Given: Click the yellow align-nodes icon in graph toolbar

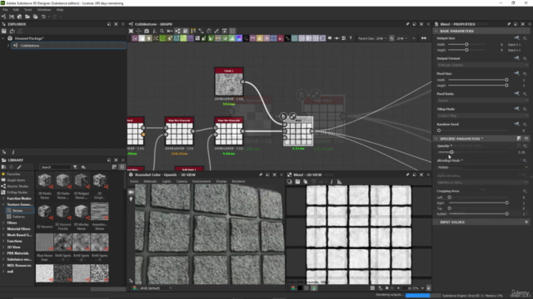Looking at the screenshot, I should click(x=193, y=31).
